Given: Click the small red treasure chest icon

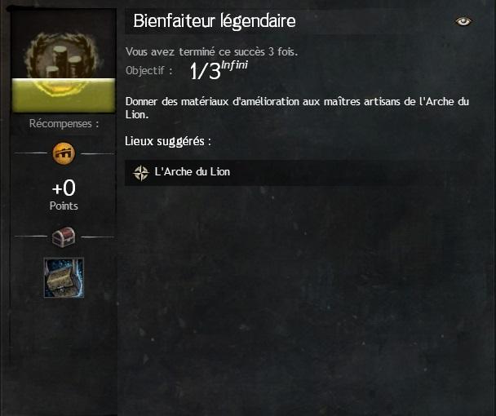Looking at the screenshot, I should tap(64, 237).
